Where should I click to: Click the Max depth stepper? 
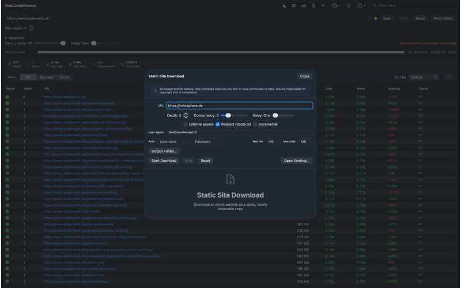(31, 28)
